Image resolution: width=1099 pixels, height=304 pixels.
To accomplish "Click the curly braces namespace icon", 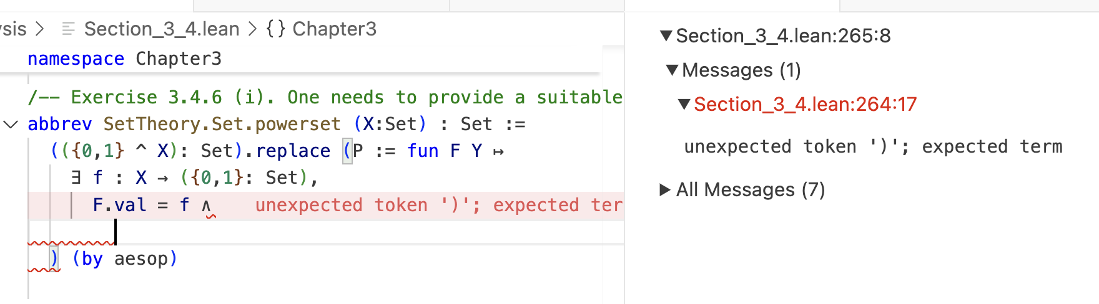I will [x=275, y=29].
